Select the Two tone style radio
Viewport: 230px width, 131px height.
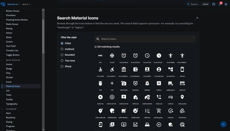pyautogui.click(x=62, y=60)
